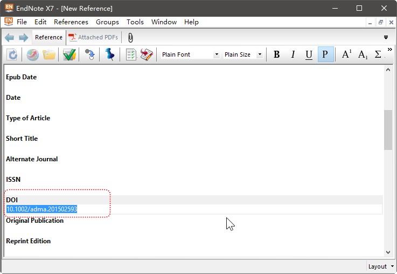Click the forward arrow to next reference
The image size is (397, 274).
tap(24, 38)
